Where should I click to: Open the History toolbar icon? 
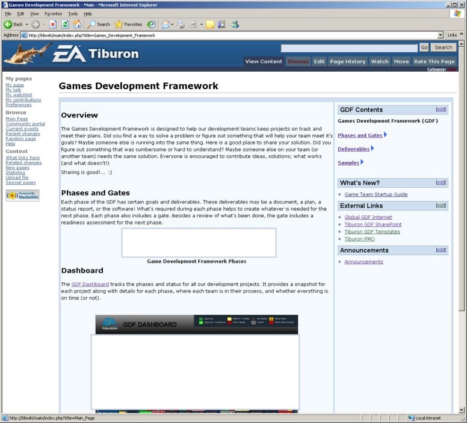(x=151, y=25)
